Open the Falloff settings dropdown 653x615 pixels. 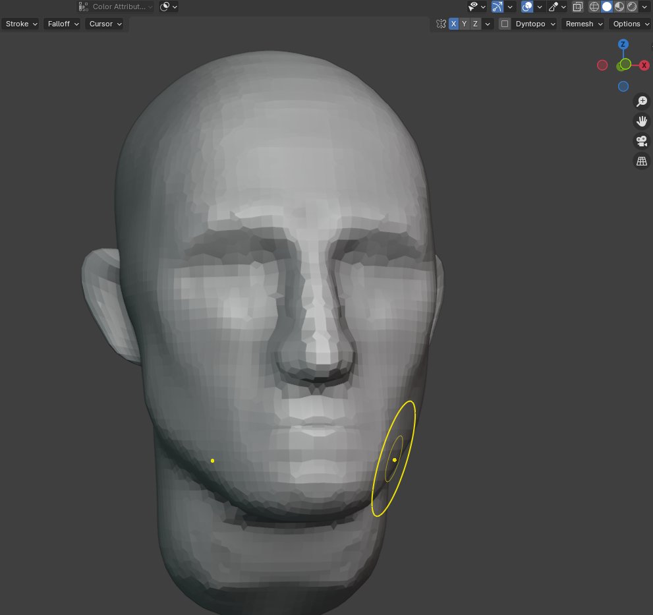tap(63, 24)
